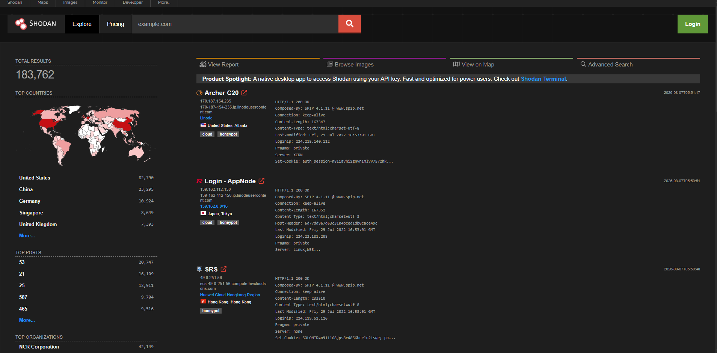Image resolution: width=717 pixels, height=353 pixels.
Task: Expand More... under Top Ports
Action: 27,320
